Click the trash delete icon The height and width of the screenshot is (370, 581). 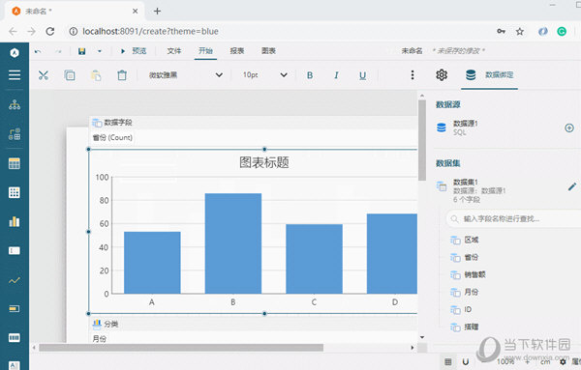[122, 75]
